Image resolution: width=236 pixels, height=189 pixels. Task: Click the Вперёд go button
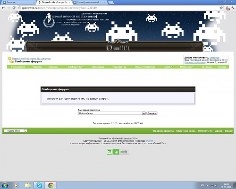tap(152, 113)
